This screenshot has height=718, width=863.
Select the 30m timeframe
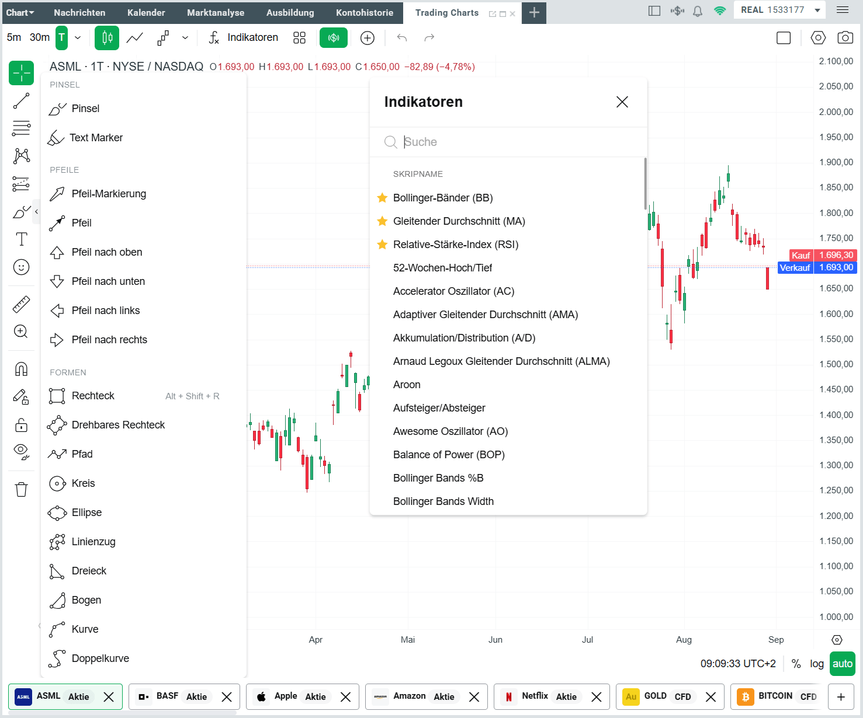point(40,37)
